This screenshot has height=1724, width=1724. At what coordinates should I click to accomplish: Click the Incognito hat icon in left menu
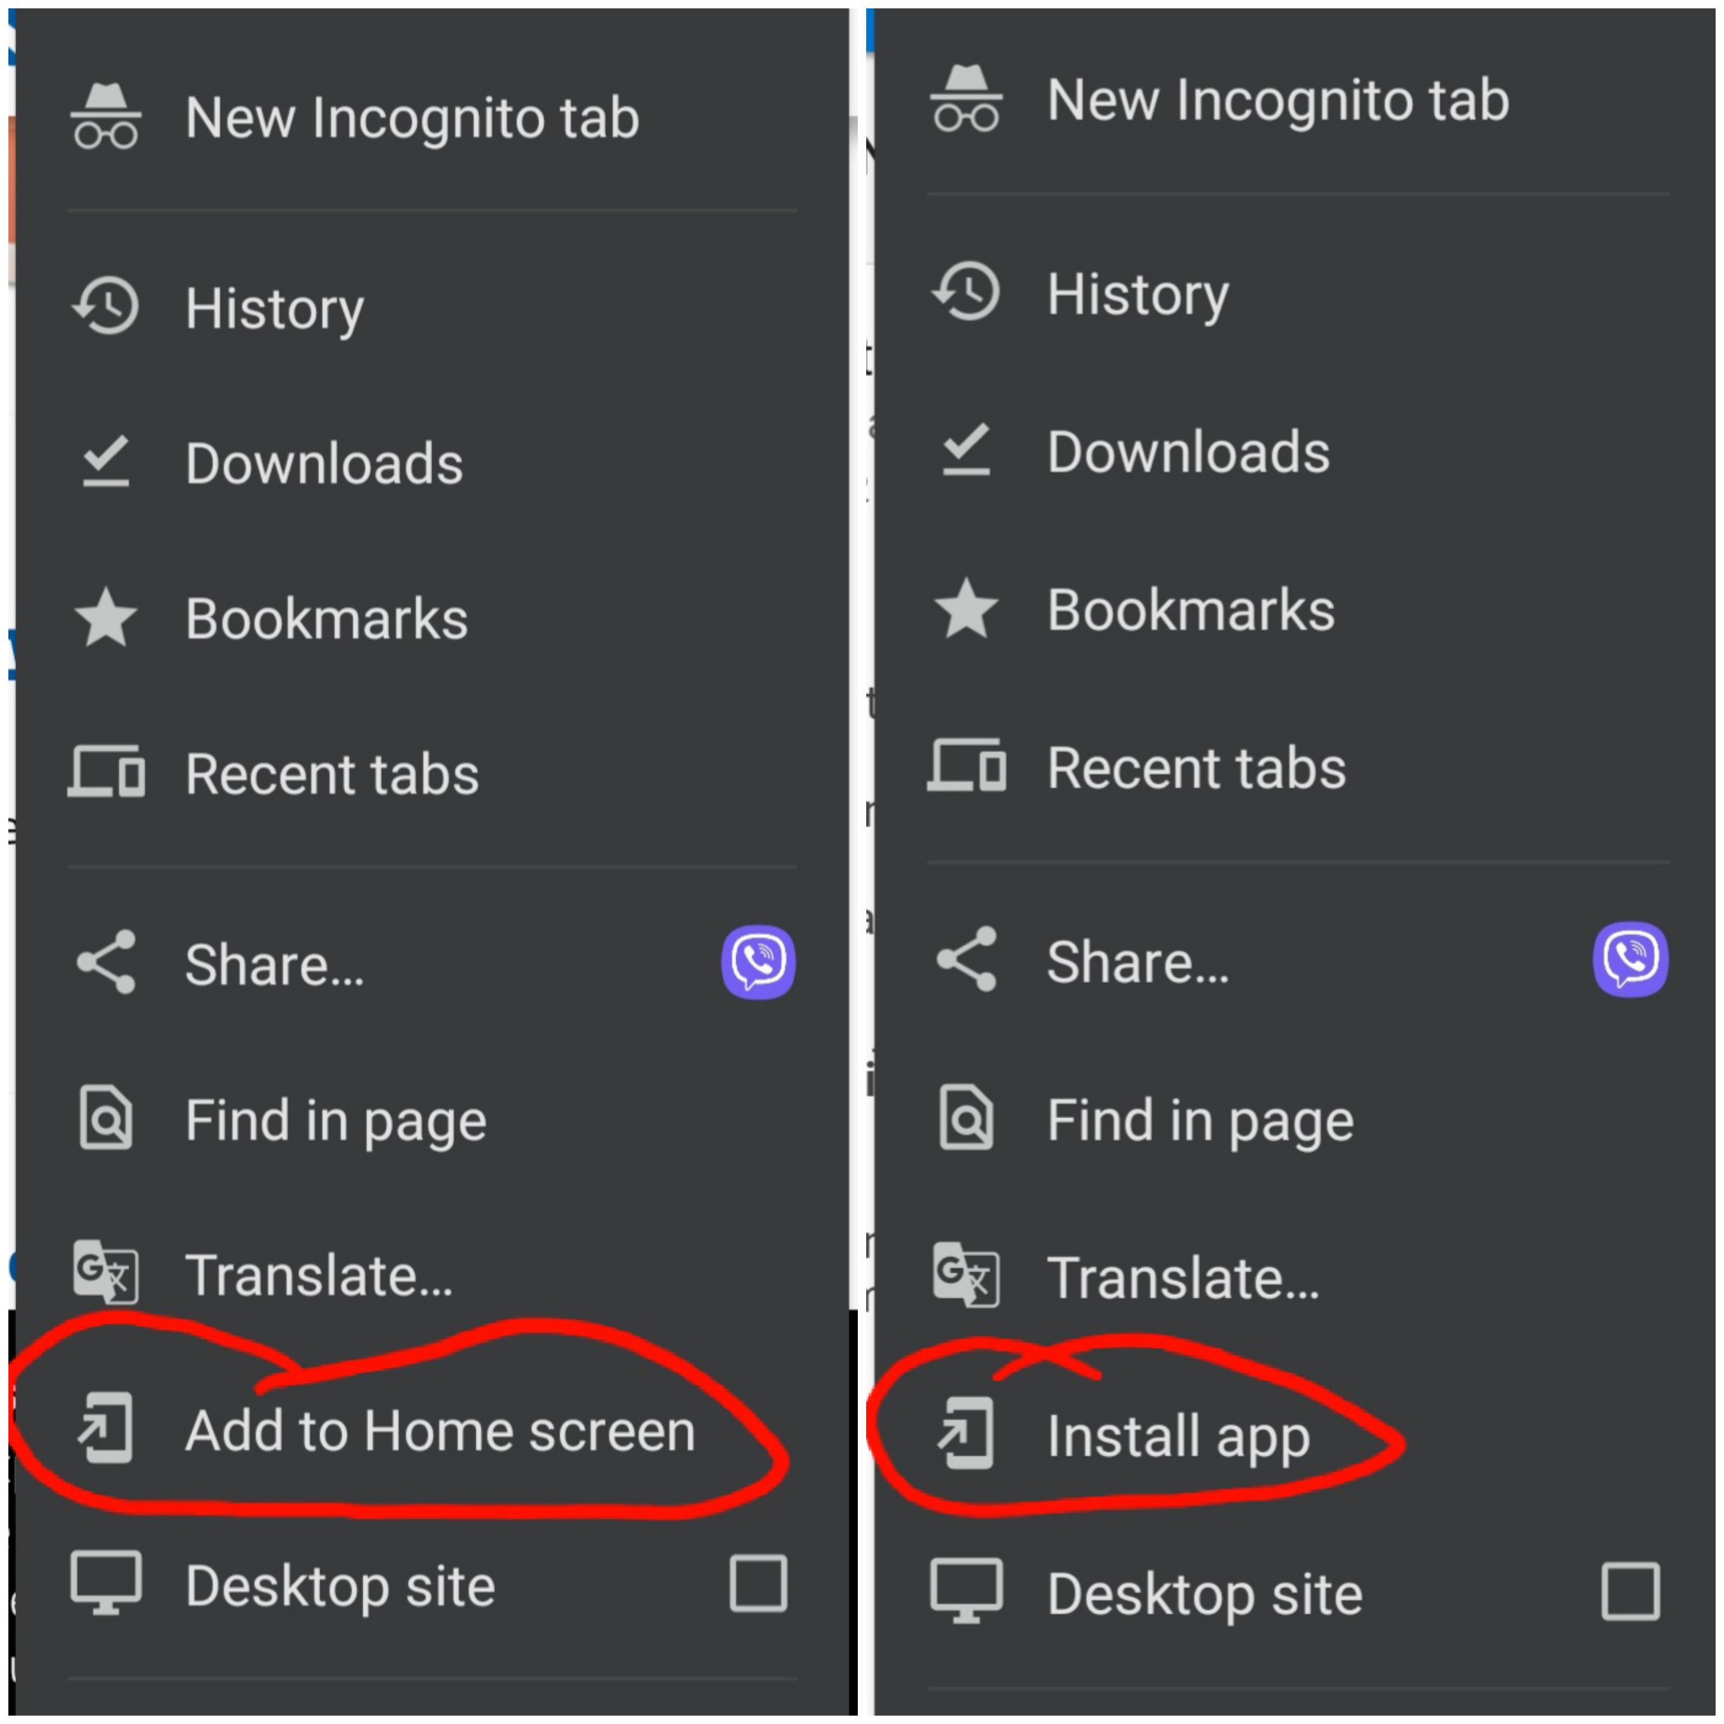pyautogui.click(x=105, y=117)
